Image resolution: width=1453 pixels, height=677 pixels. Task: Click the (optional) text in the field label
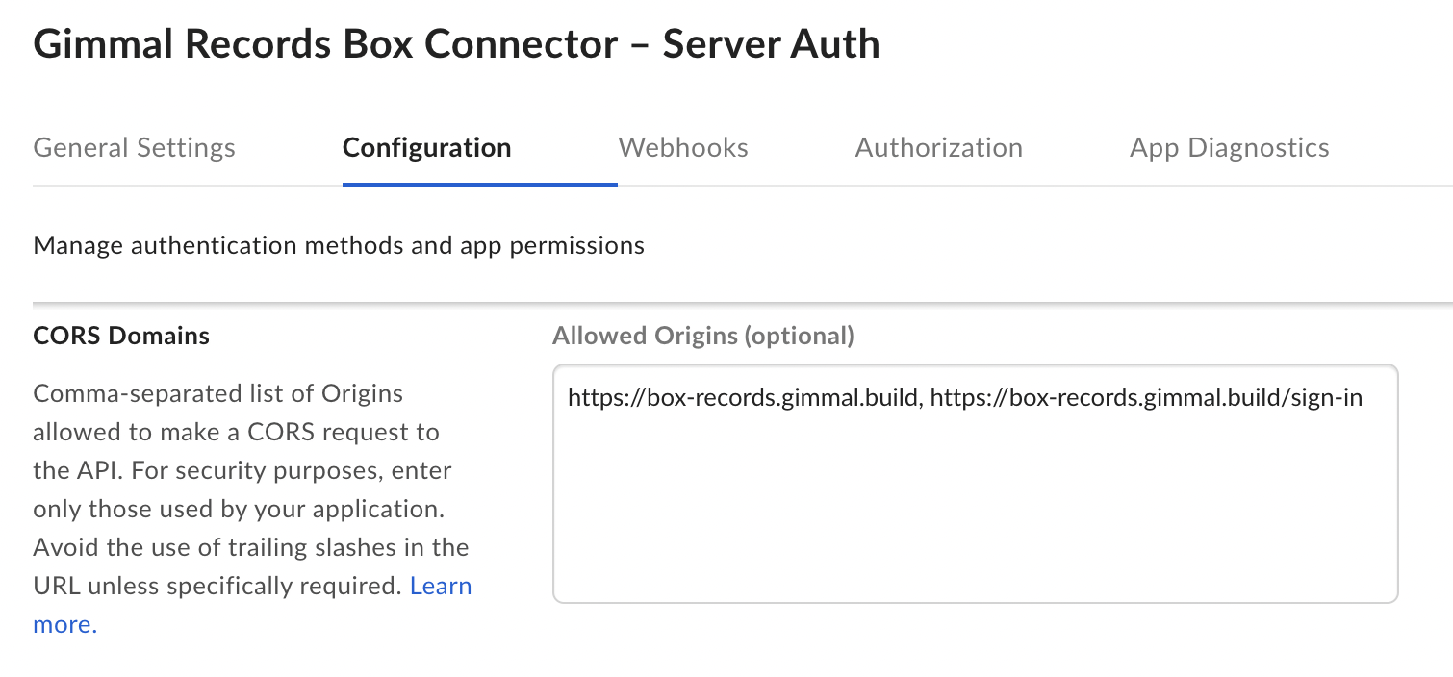(801, 336)
